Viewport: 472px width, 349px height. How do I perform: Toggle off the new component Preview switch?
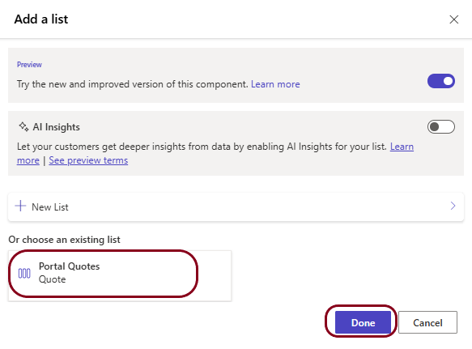(441, 81)
